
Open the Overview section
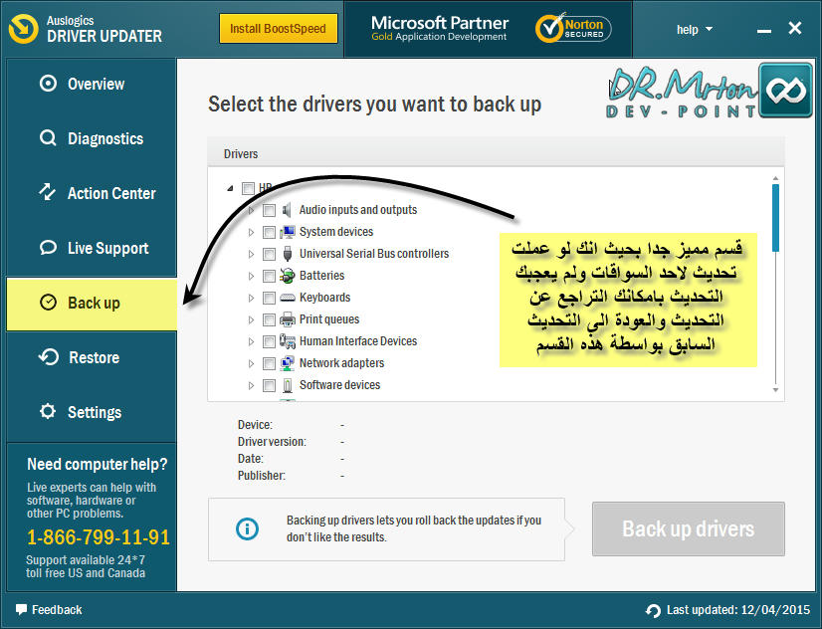click(92, 84)
